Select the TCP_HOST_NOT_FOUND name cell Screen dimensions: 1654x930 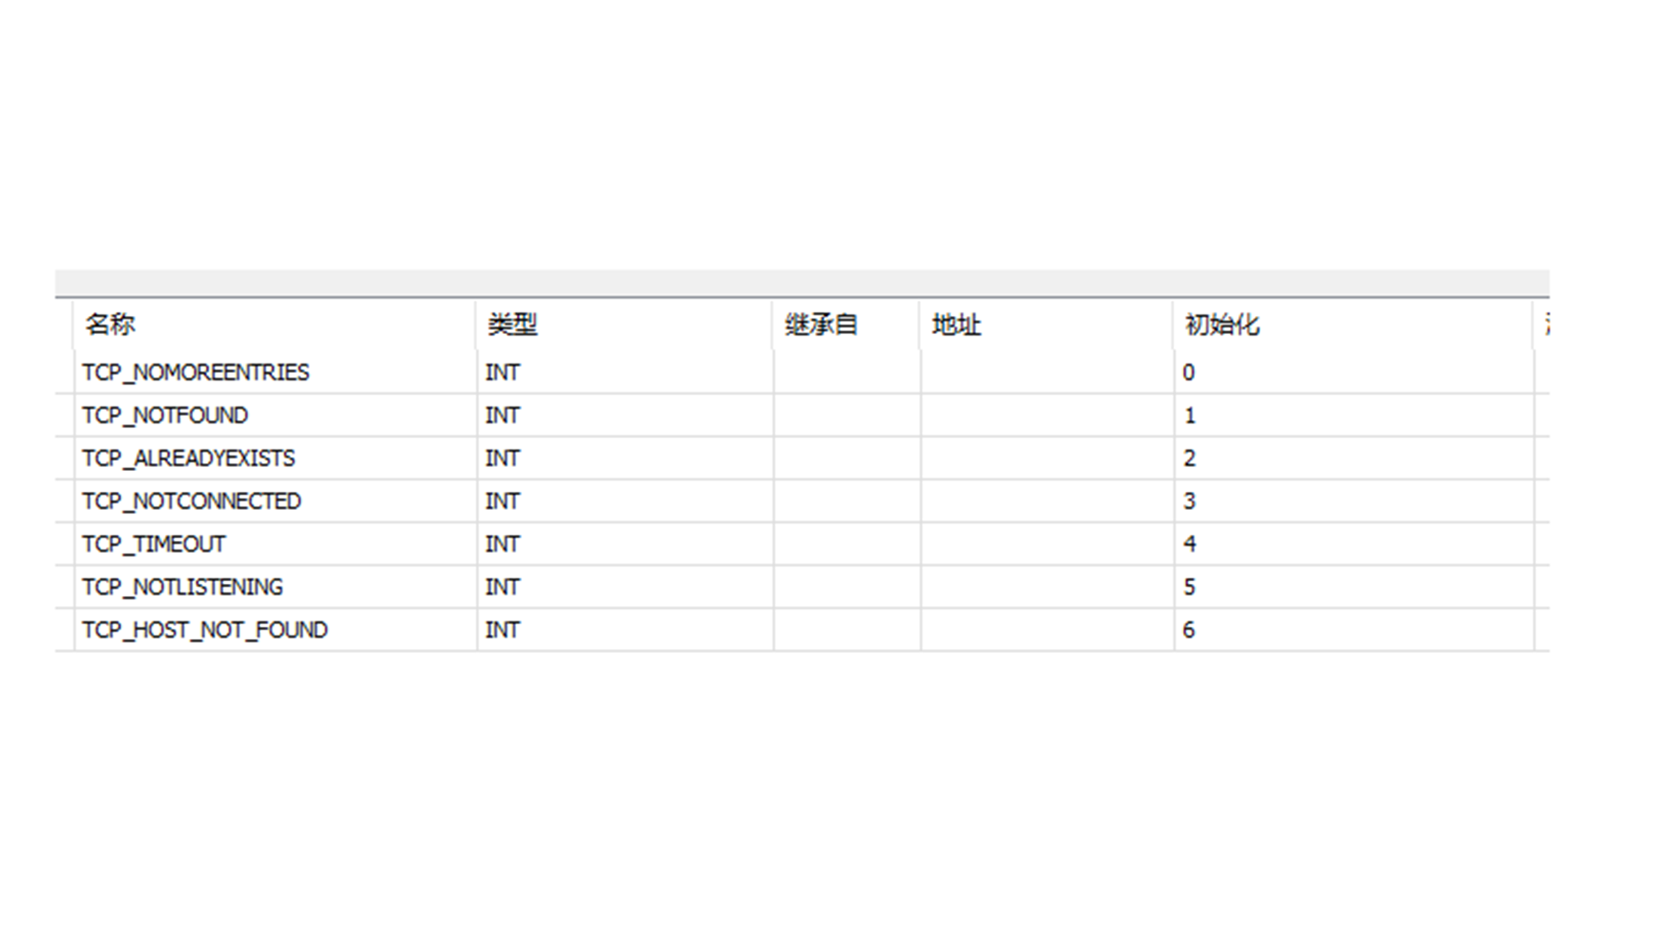click(x=205, y=630)
